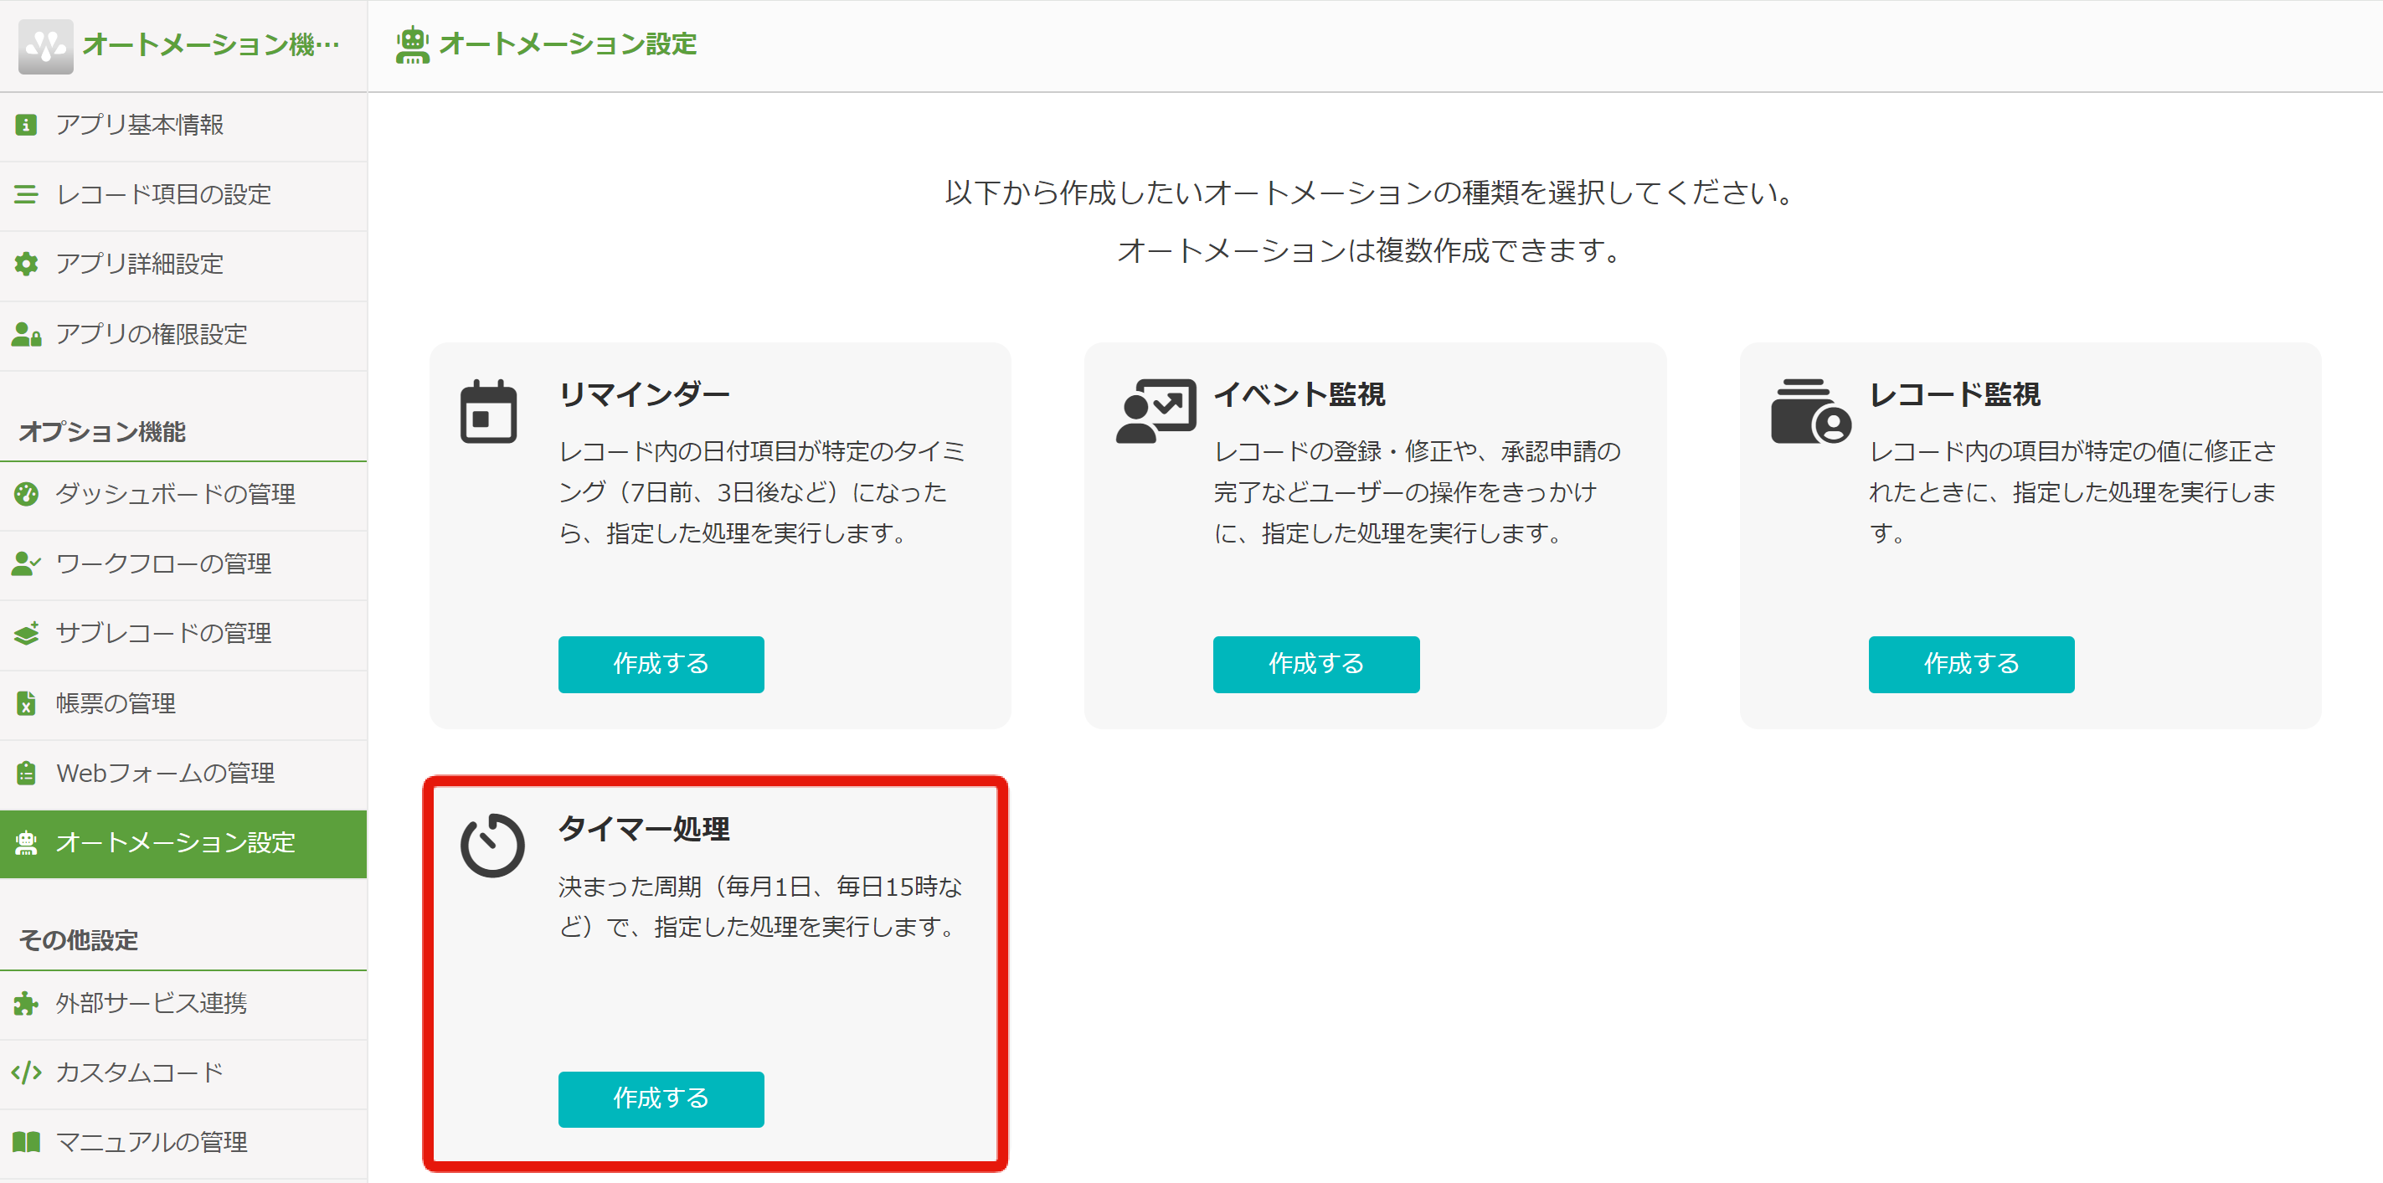
Task: Click the book icon for マニュアルの管理
Action: [x=26, y=1142]
